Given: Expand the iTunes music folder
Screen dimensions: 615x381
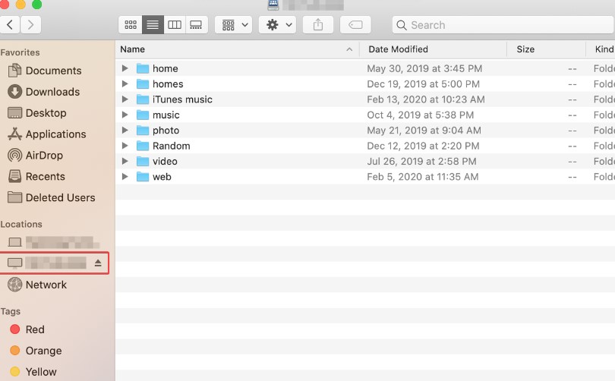Looking at the screenshot, I should click(x=125, y=99).
